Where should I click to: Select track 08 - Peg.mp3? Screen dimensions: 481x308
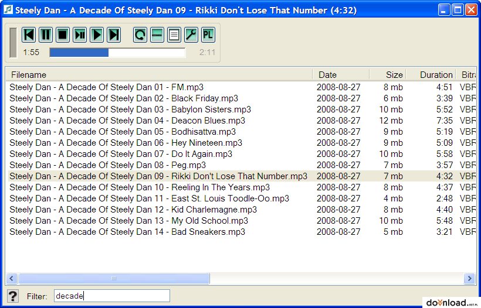(x=108, y=165)
